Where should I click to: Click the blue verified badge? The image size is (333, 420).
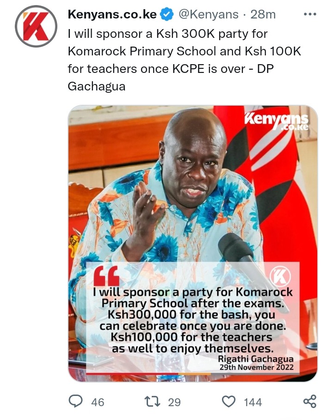coord(166,14)
